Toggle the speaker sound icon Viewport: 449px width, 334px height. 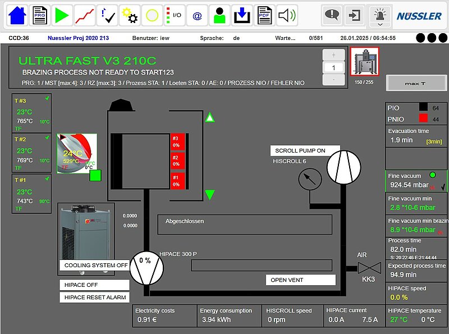tap(286, 15)
